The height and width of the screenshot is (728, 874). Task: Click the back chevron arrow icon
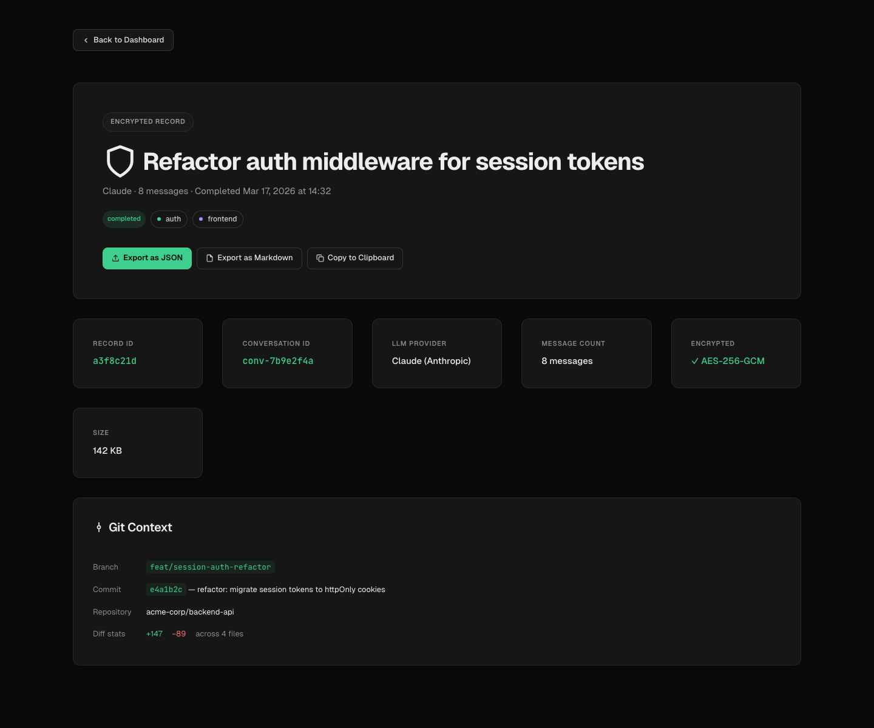pos(86,40)
